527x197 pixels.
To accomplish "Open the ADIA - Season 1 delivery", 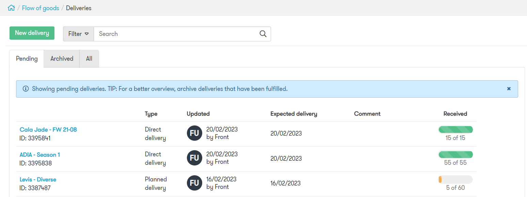I will 39,154.
